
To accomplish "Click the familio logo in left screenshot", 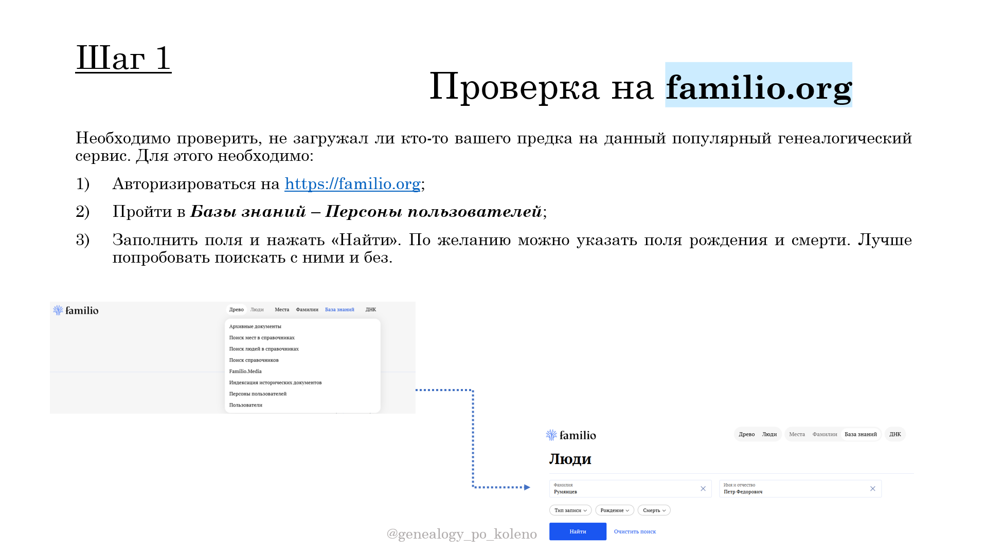I will click(76, 310).
